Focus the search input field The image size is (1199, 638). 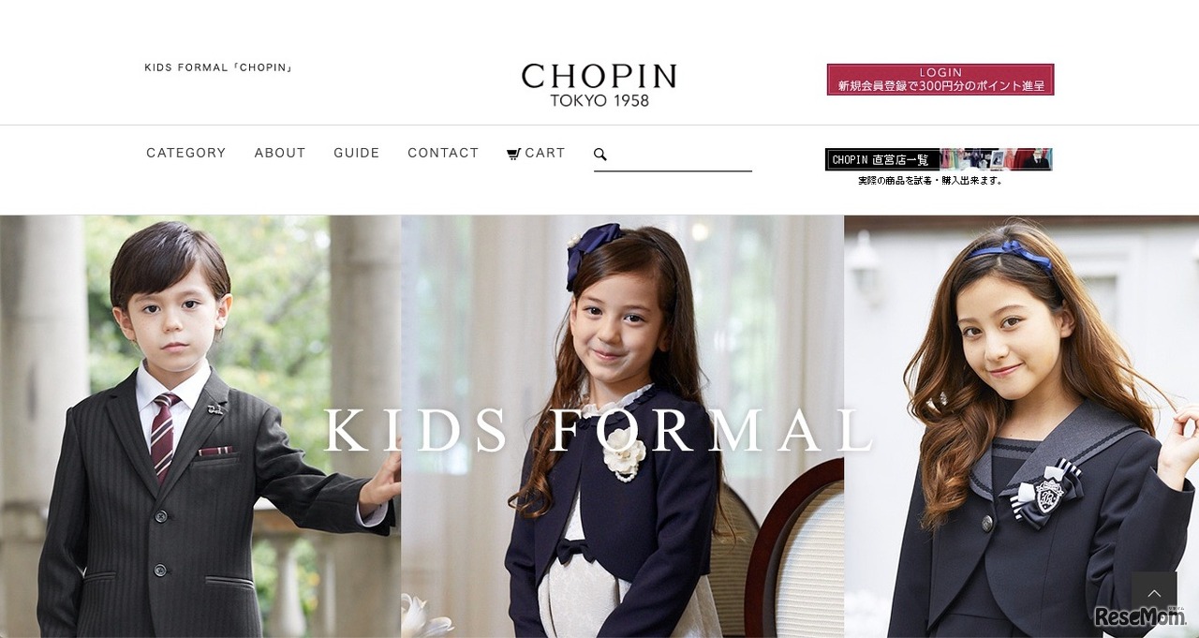[x=682, y=156]
